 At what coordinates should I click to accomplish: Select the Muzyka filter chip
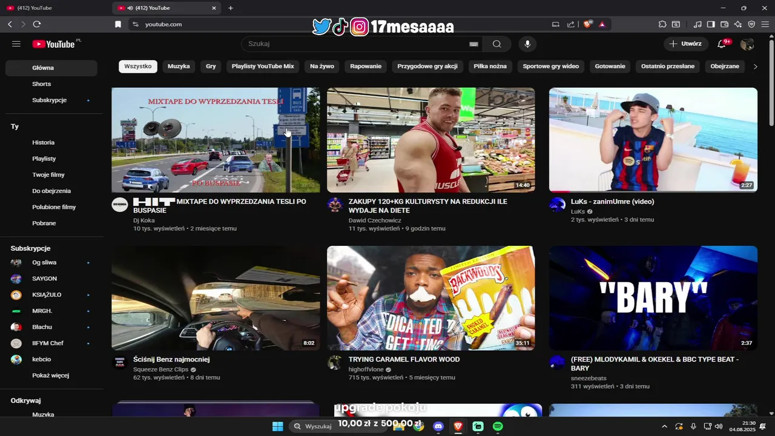(179, 66)
